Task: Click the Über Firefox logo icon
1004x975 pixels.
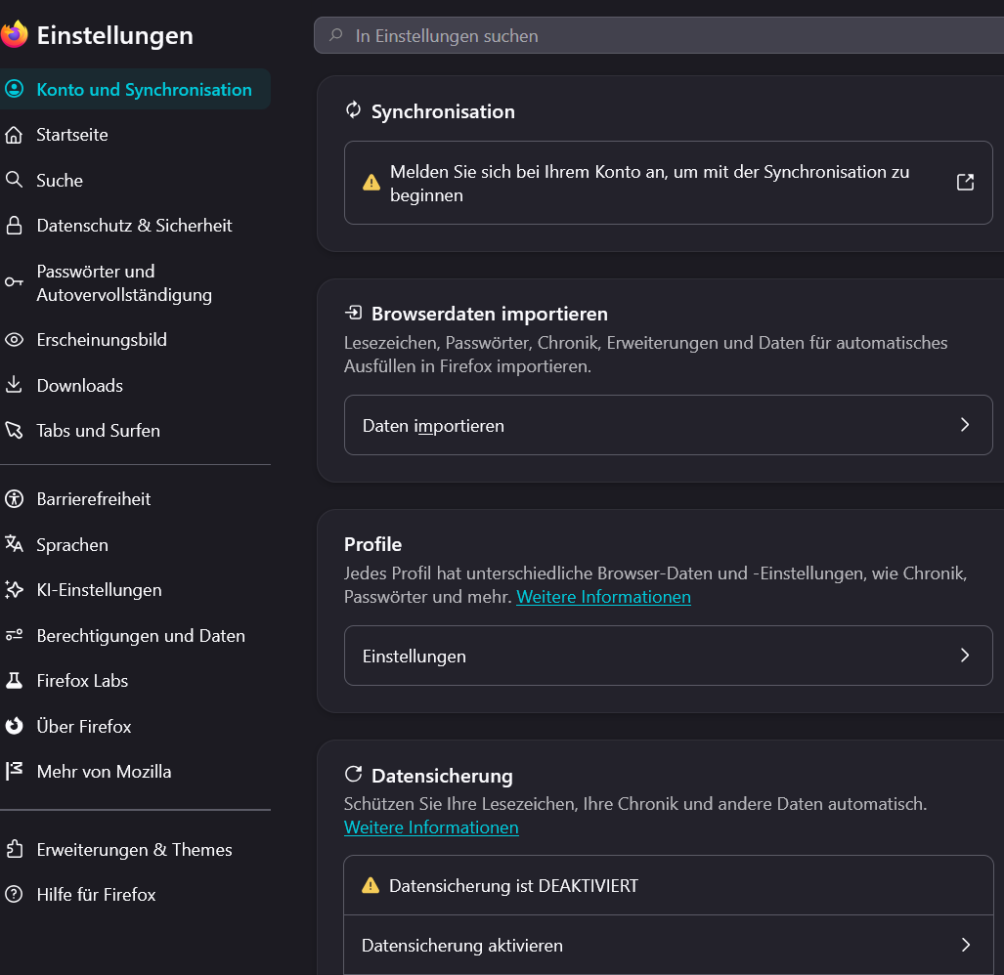Action: point(14,726)
